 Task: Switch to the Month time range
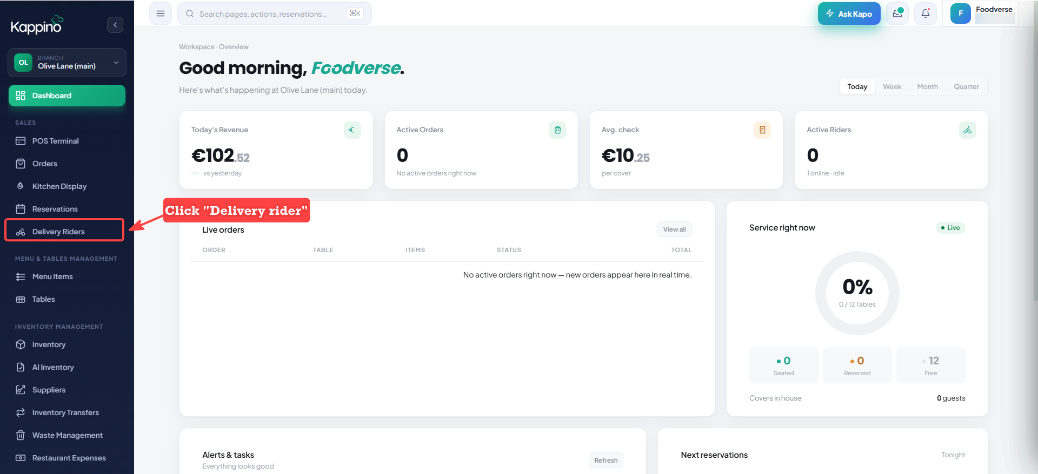click(x=928, y=86)
